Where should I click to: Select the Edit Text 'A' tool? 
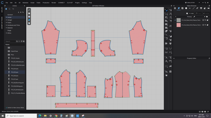(x=166, y=57)
